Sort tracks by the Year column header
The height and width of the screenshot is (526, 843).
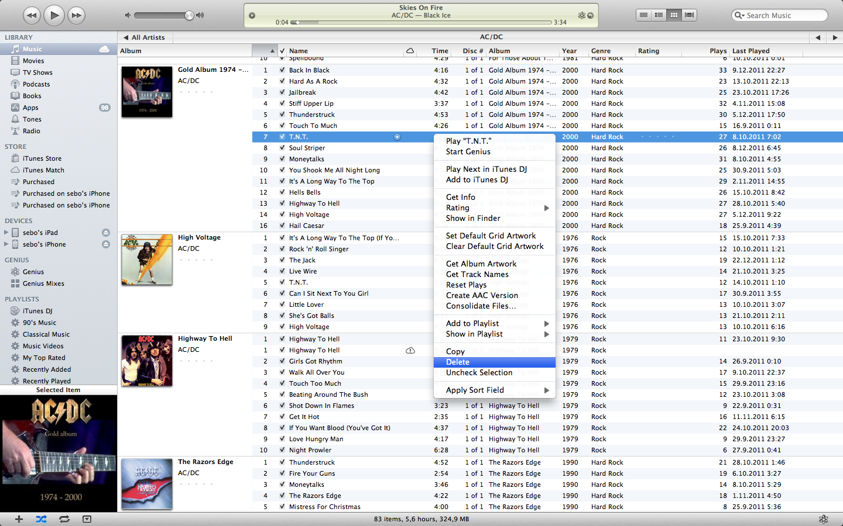pyautogui.click(x=573, y=51)
